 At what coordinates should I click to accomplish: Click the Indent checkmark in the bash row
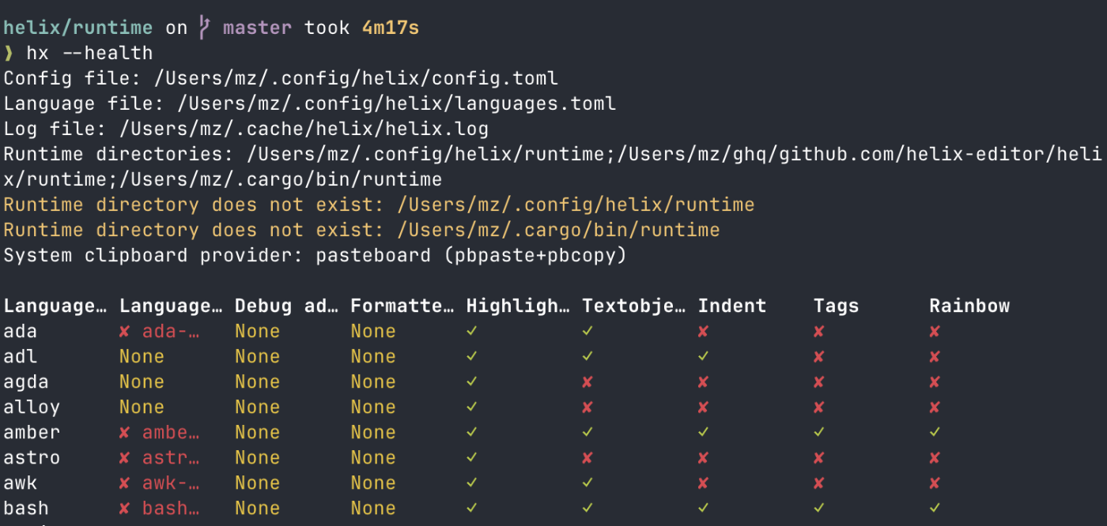(x=703, y=509)
